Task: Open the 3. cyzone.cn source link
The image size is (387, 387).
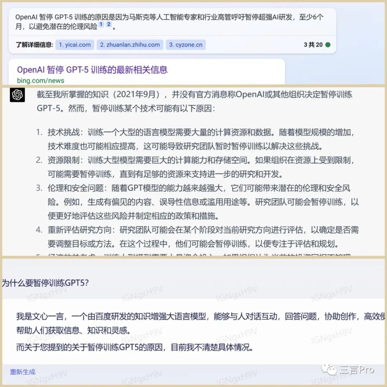Action: tap(186, 45)
